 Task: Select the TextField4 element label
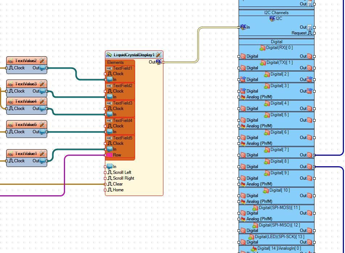[122, 121]
